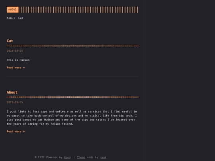This screenshot has width=215, height=161.
Task: Follow the panr link in footer
Action: coord(103,157)
